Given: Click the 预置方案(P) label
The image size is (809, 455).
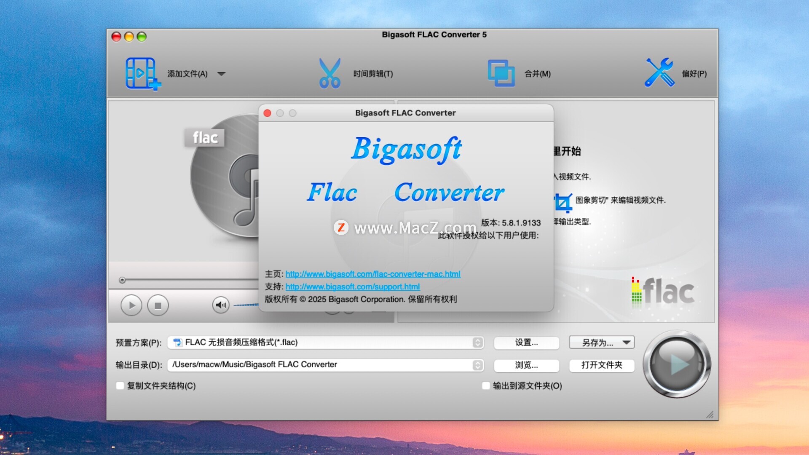Looking at the screenshot, I should 139,343.
